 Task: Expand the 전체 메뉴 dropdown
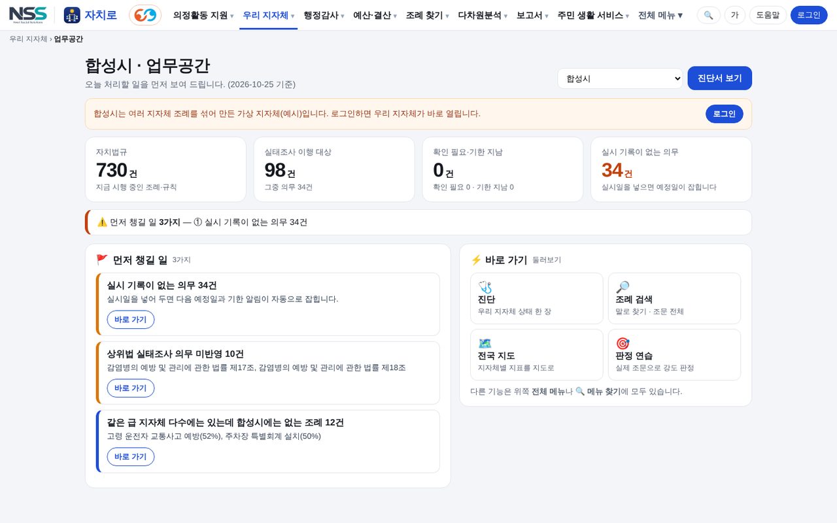point(660,15)
